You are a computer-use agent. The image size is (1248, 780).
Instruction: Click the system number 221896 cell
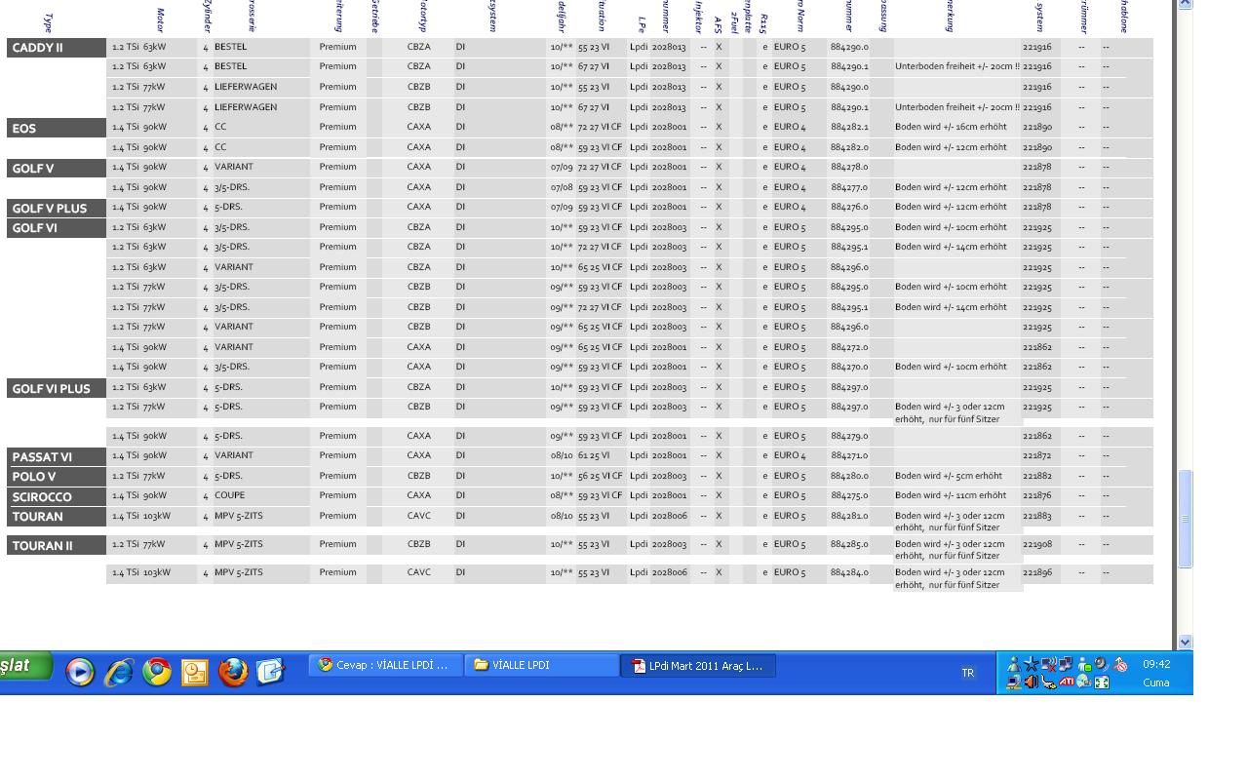[x=1037, y=573]
